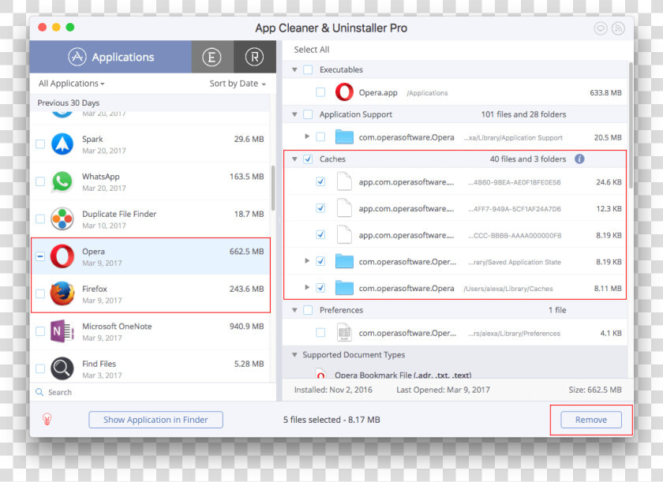Expand the 8.11 MB Caches com.operasoftware.Opera folder

307,288
